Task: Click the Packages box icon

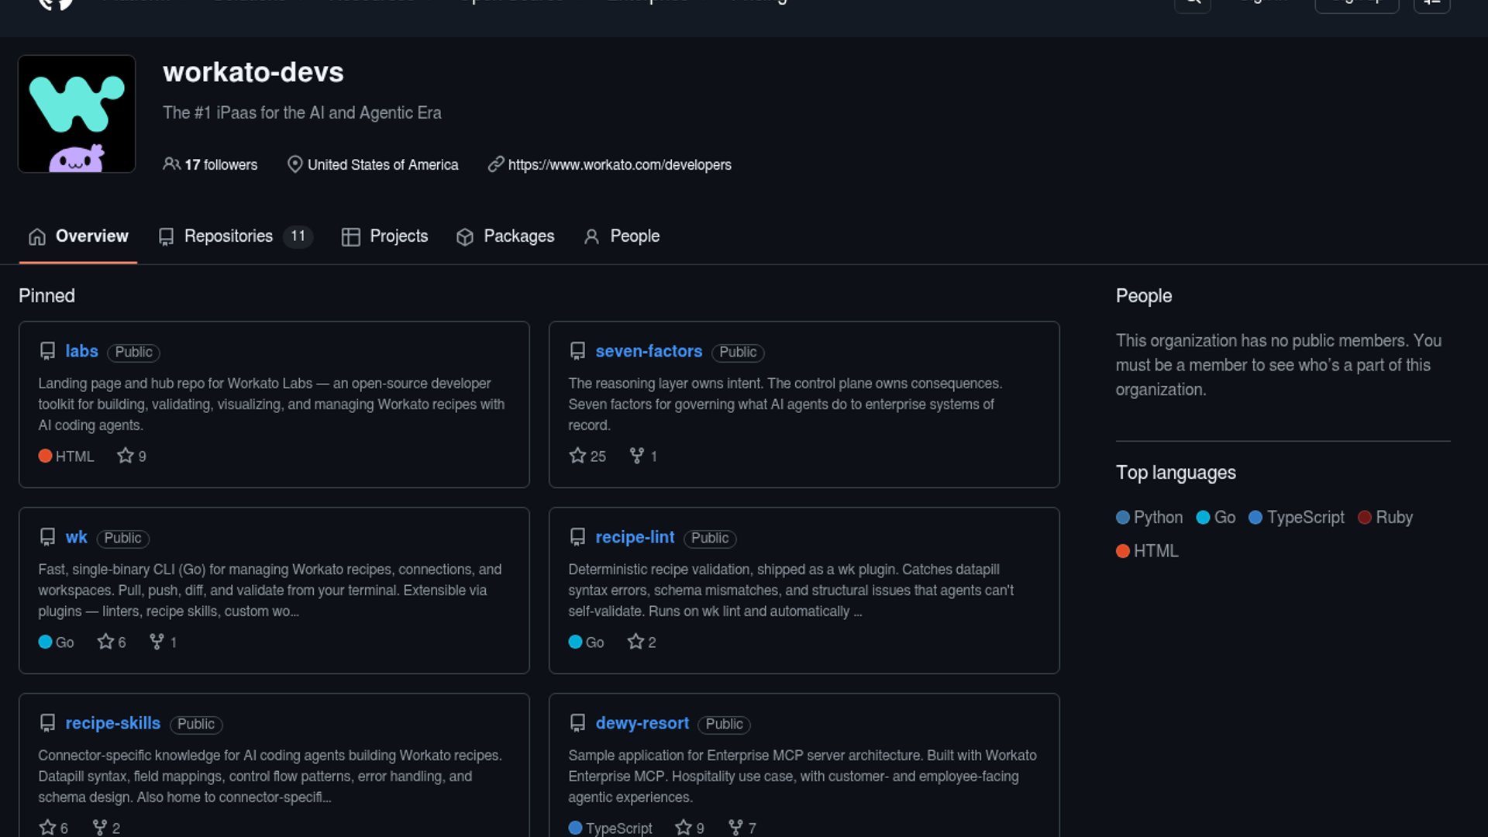Action: (465, 236)
